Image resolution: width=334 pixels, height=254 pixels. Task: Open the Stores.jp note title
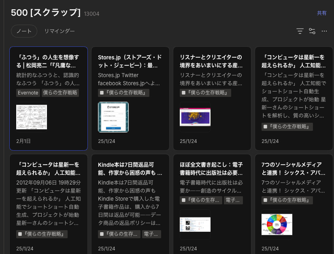(130, 61)
